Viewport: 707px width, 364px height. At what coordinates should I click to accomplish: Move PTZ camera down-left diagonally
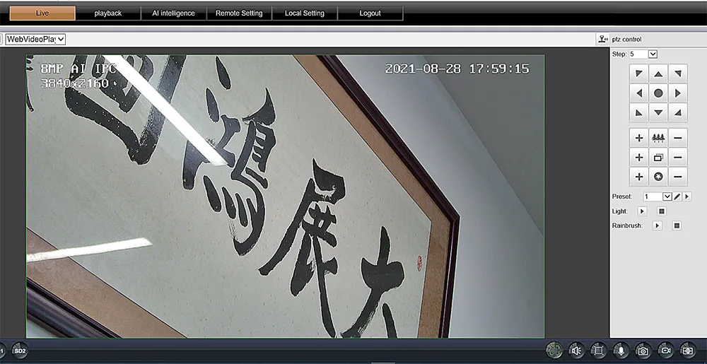638,112
